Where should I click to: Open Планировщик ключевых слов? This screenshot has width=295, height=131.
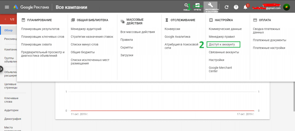[43, 36]
